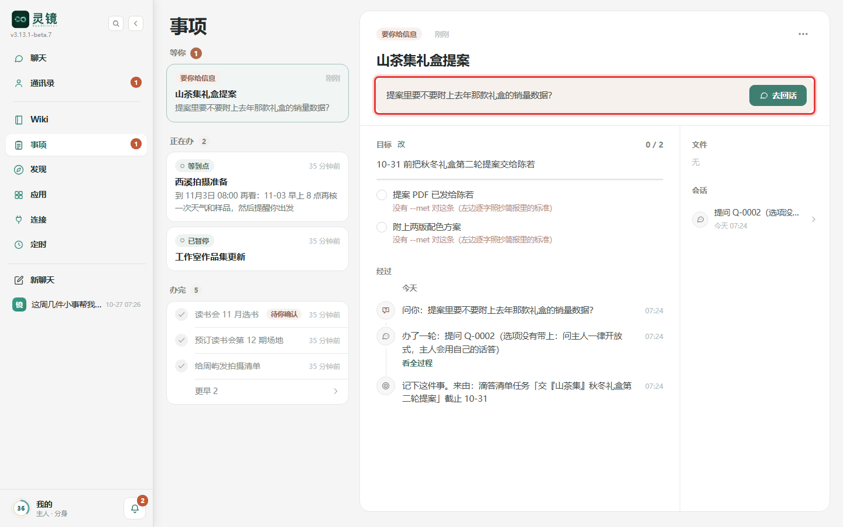Open the 西溪拍摄准备 task card

point(258,187)
